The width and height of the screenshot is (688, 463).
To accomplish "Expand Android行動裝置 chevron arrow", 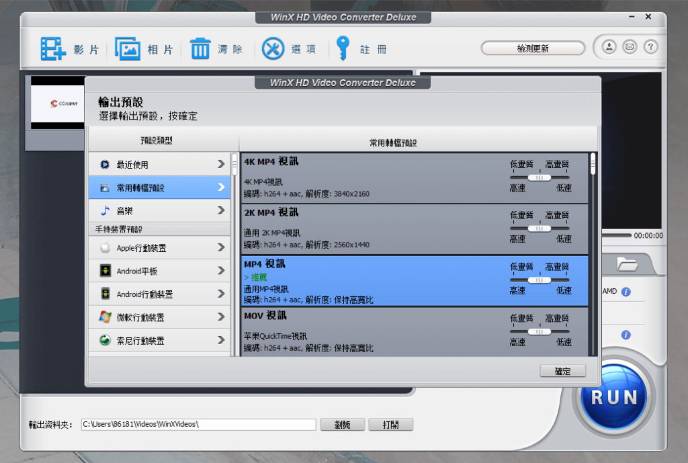I will pos(221,294).
